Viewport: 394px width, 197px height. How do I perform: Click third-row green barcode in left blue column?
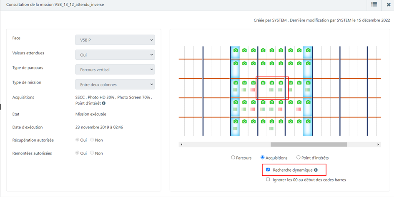[235, 90]
